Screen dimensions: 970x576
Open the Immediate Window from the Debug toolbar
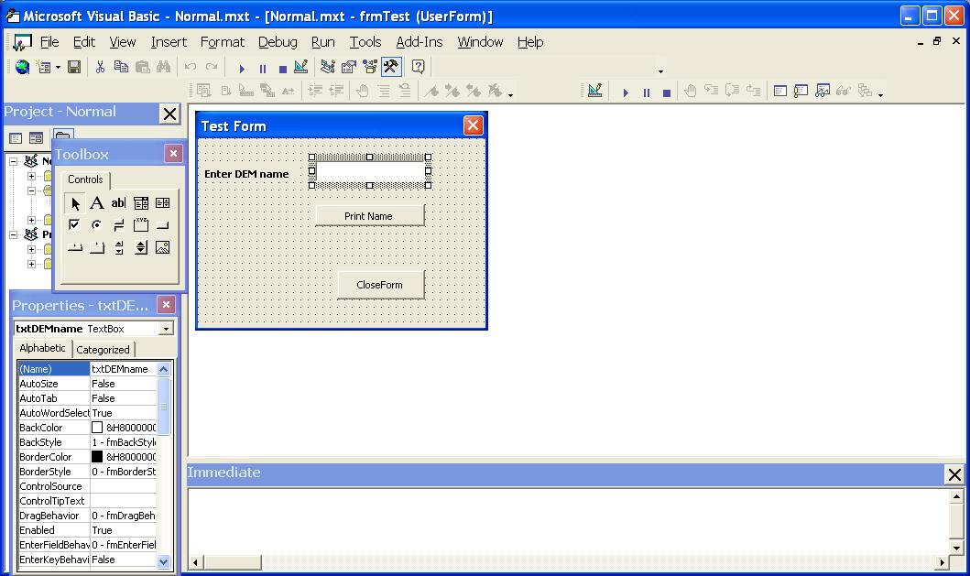[801, 92]
